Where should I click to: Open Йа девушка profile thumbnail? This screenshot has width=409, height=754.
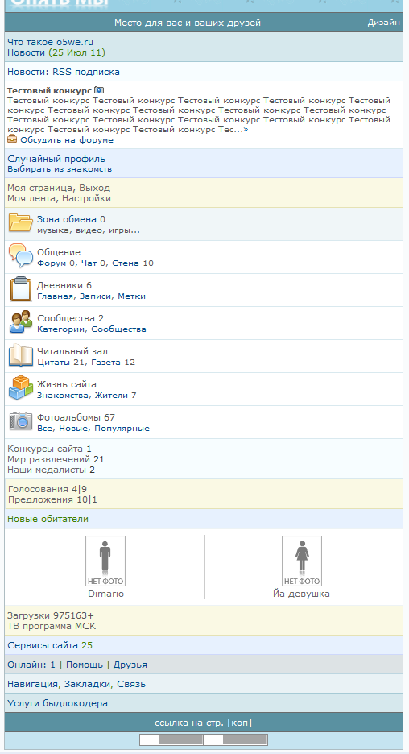pyautogui.click(x=302, y=561)
